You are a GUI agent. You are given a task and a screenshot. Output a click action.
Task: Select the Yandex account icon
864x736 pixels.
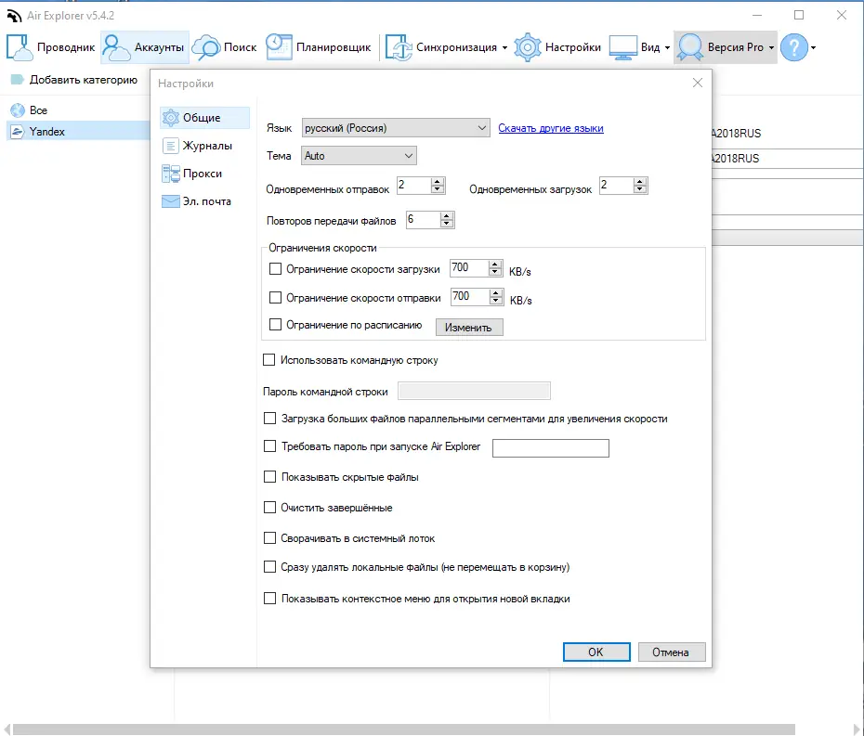pyautogui.click(x=18, y=132)
